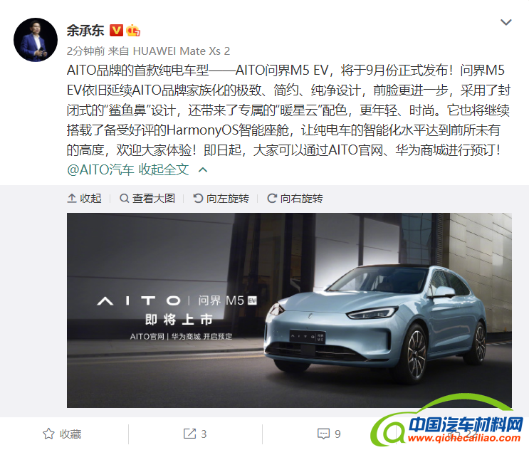Click the 收藏 label
Viewport: 529px width, 450px height.
pyautogui.click(x=70, y=434)
